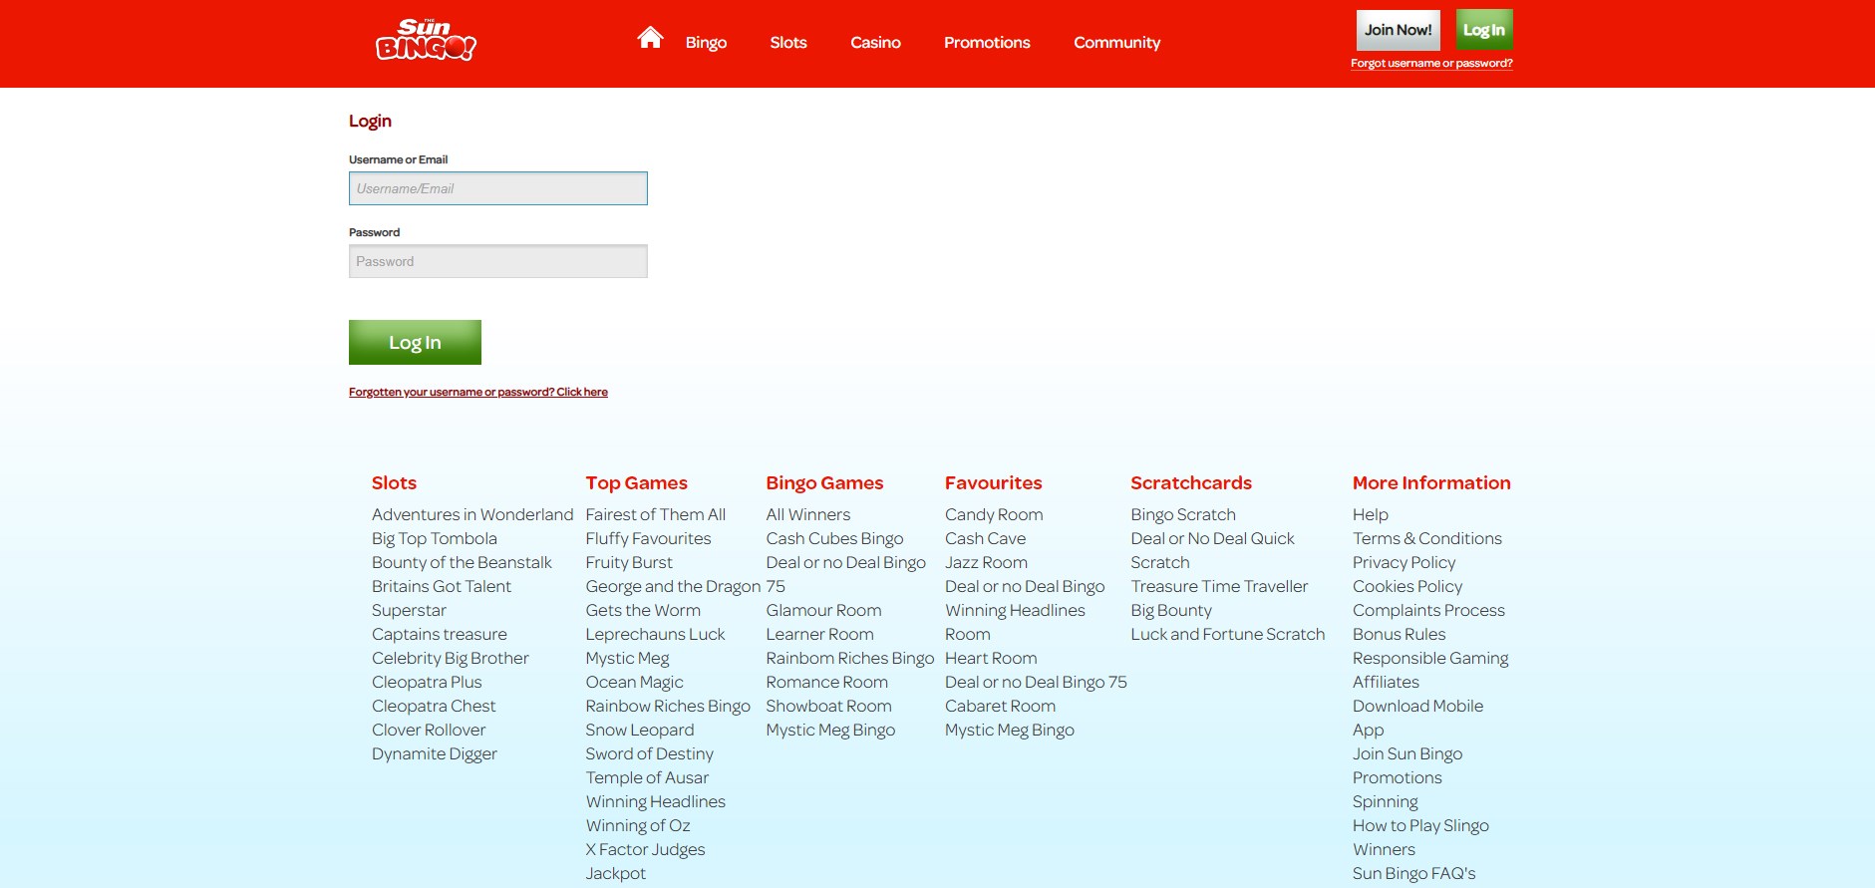Open Glamour Room link
This screenshot has width=1875, height=888.
point(823,610)
